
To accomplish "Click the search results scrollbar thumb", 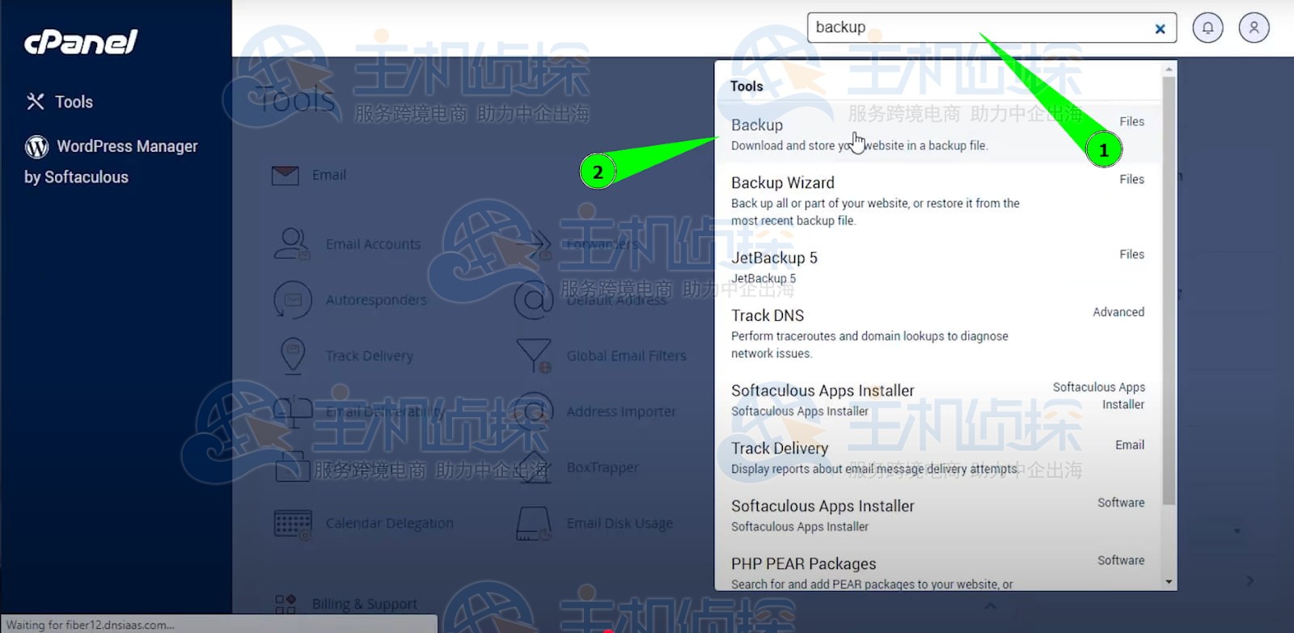I will [x=1169, y=291].
